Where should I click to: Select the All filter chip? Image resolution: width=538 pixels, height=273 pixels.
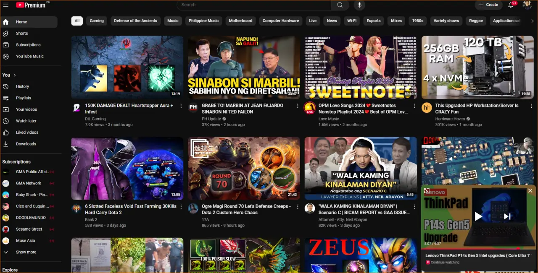[x=77, y=21]
